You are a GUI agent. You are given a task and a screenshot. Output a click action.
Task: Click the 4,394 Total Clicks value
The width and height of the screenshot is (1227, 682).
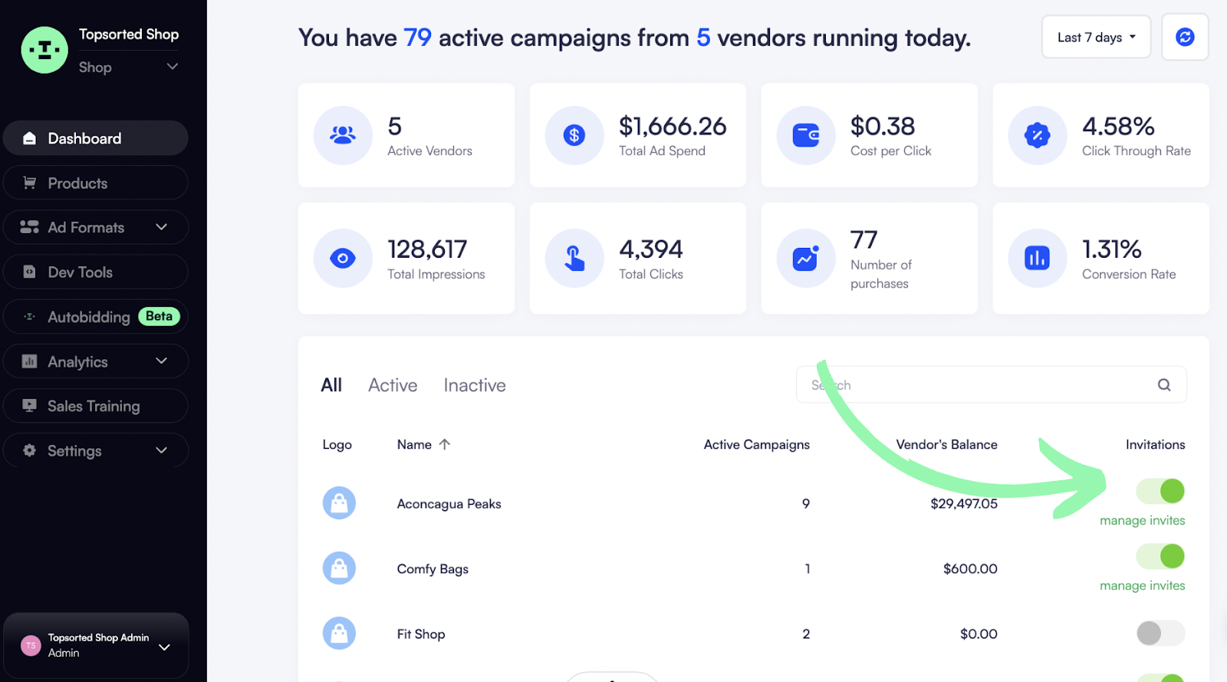650,249
